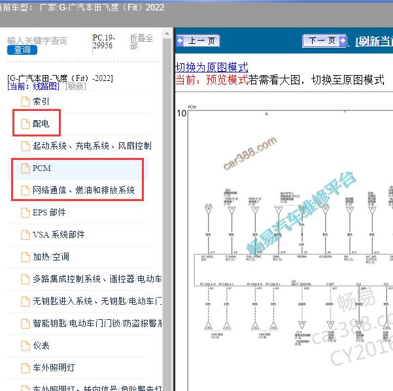This screenshot has height=391, width=393.
Task: Click the page icon beside 加热/空调
Action: (26, 257)
